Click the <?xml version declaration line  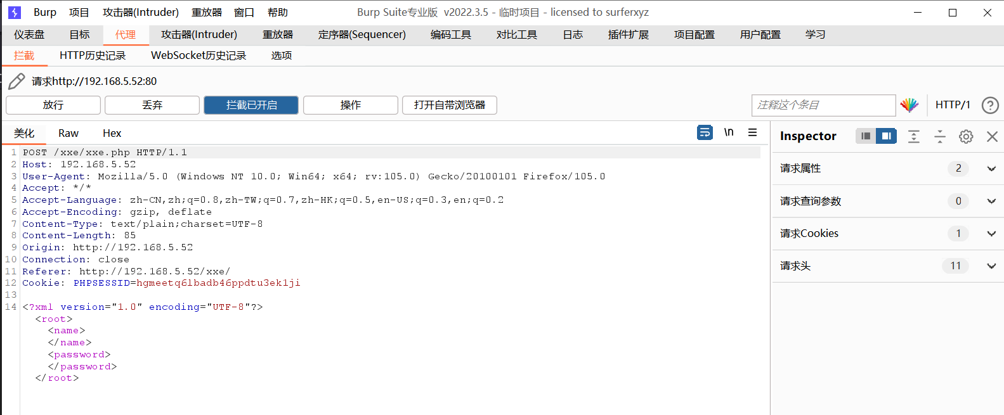pyautogui.click(x=143, y=307)
